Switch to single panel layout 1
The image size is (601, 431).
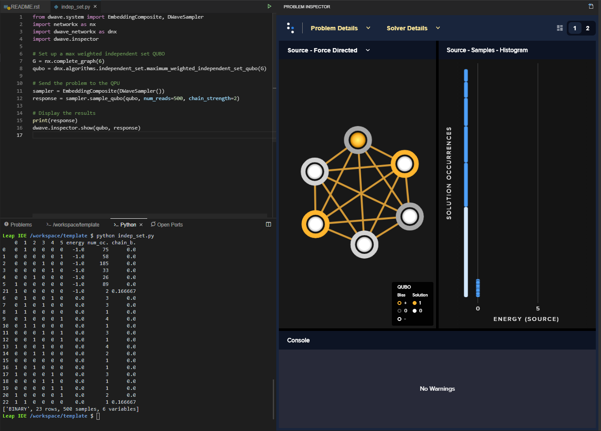575,28
